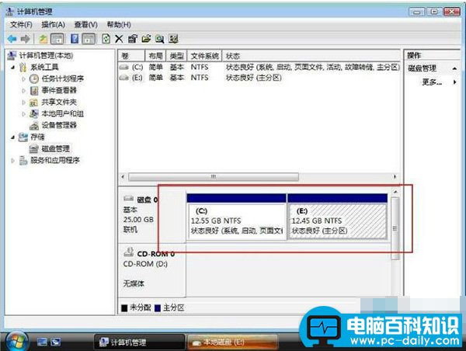Select 本地用户和组 in the tree
Image resolution: width=466 pixels, height=351 pixels.
coord(62,113)
